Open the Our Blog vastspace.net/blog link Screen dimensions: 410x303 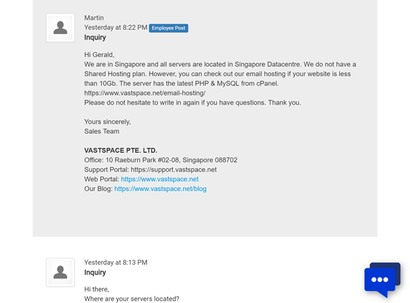pyautogui.click(x=160, y=189)
